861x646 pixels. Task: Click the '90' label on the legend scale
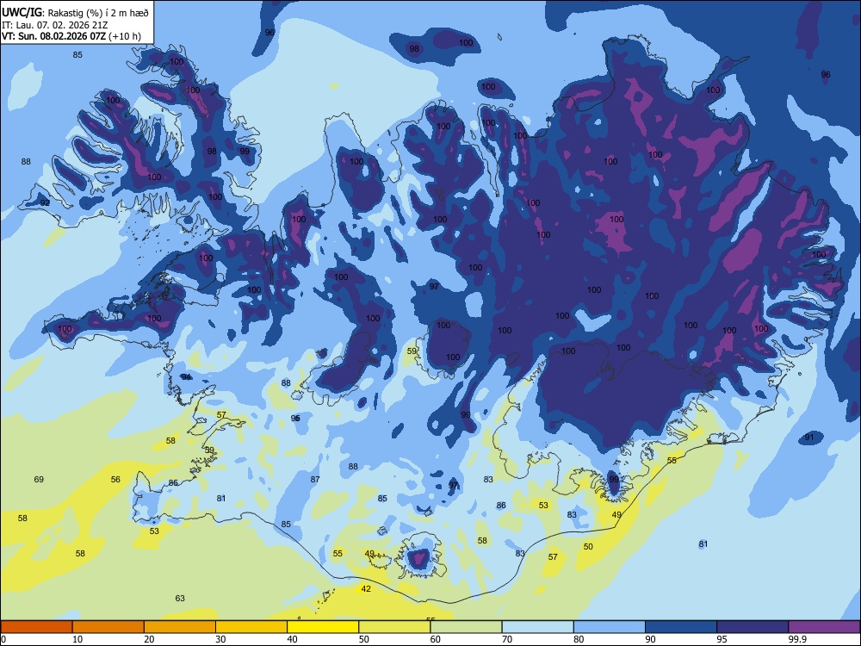[x=651, y=639]
